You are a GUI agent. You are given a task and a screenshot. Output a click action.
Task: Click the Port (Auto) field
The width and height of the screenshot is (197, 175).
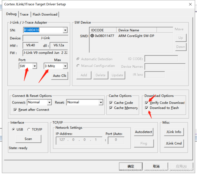[116, 140]
